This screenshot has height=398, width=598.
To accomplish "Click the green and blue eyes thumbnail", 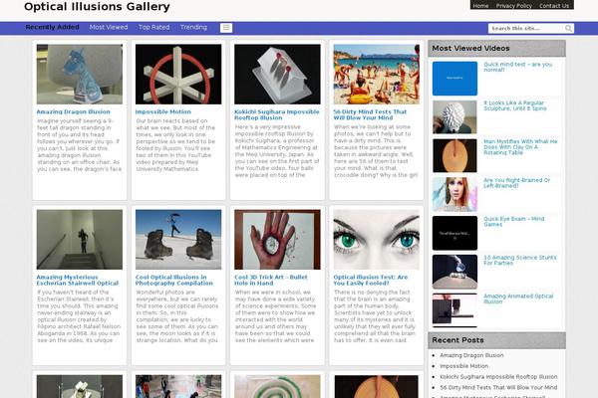I will pos(376,240).
